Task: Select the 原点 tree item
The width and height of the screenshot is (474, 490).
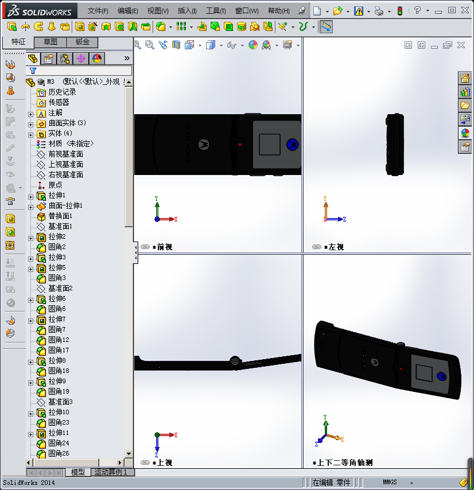Action: (x=55, y=185)
